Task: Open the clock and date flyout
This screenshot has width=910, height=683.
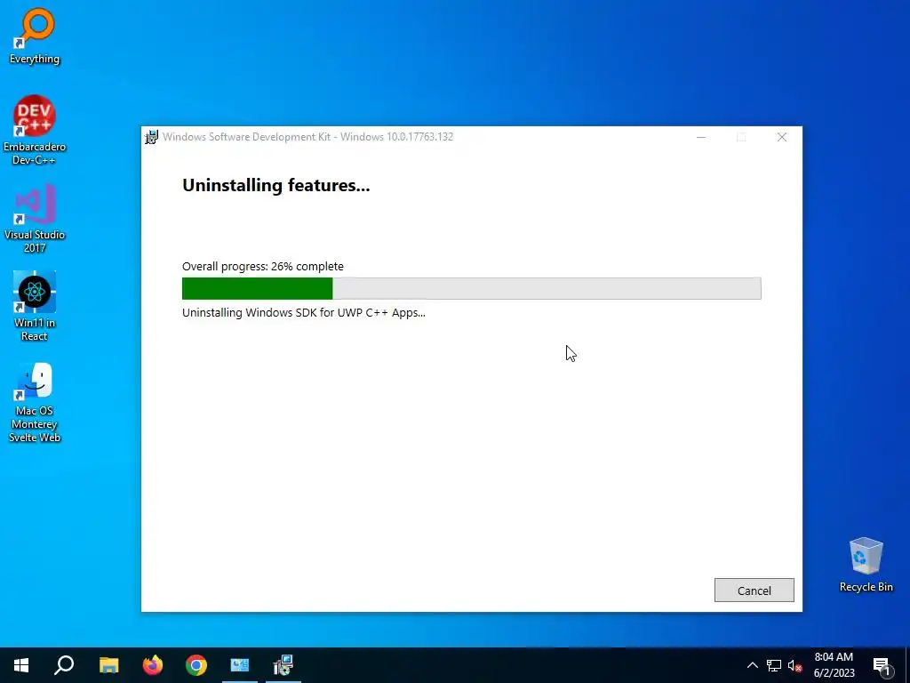Action: point(834,665)
